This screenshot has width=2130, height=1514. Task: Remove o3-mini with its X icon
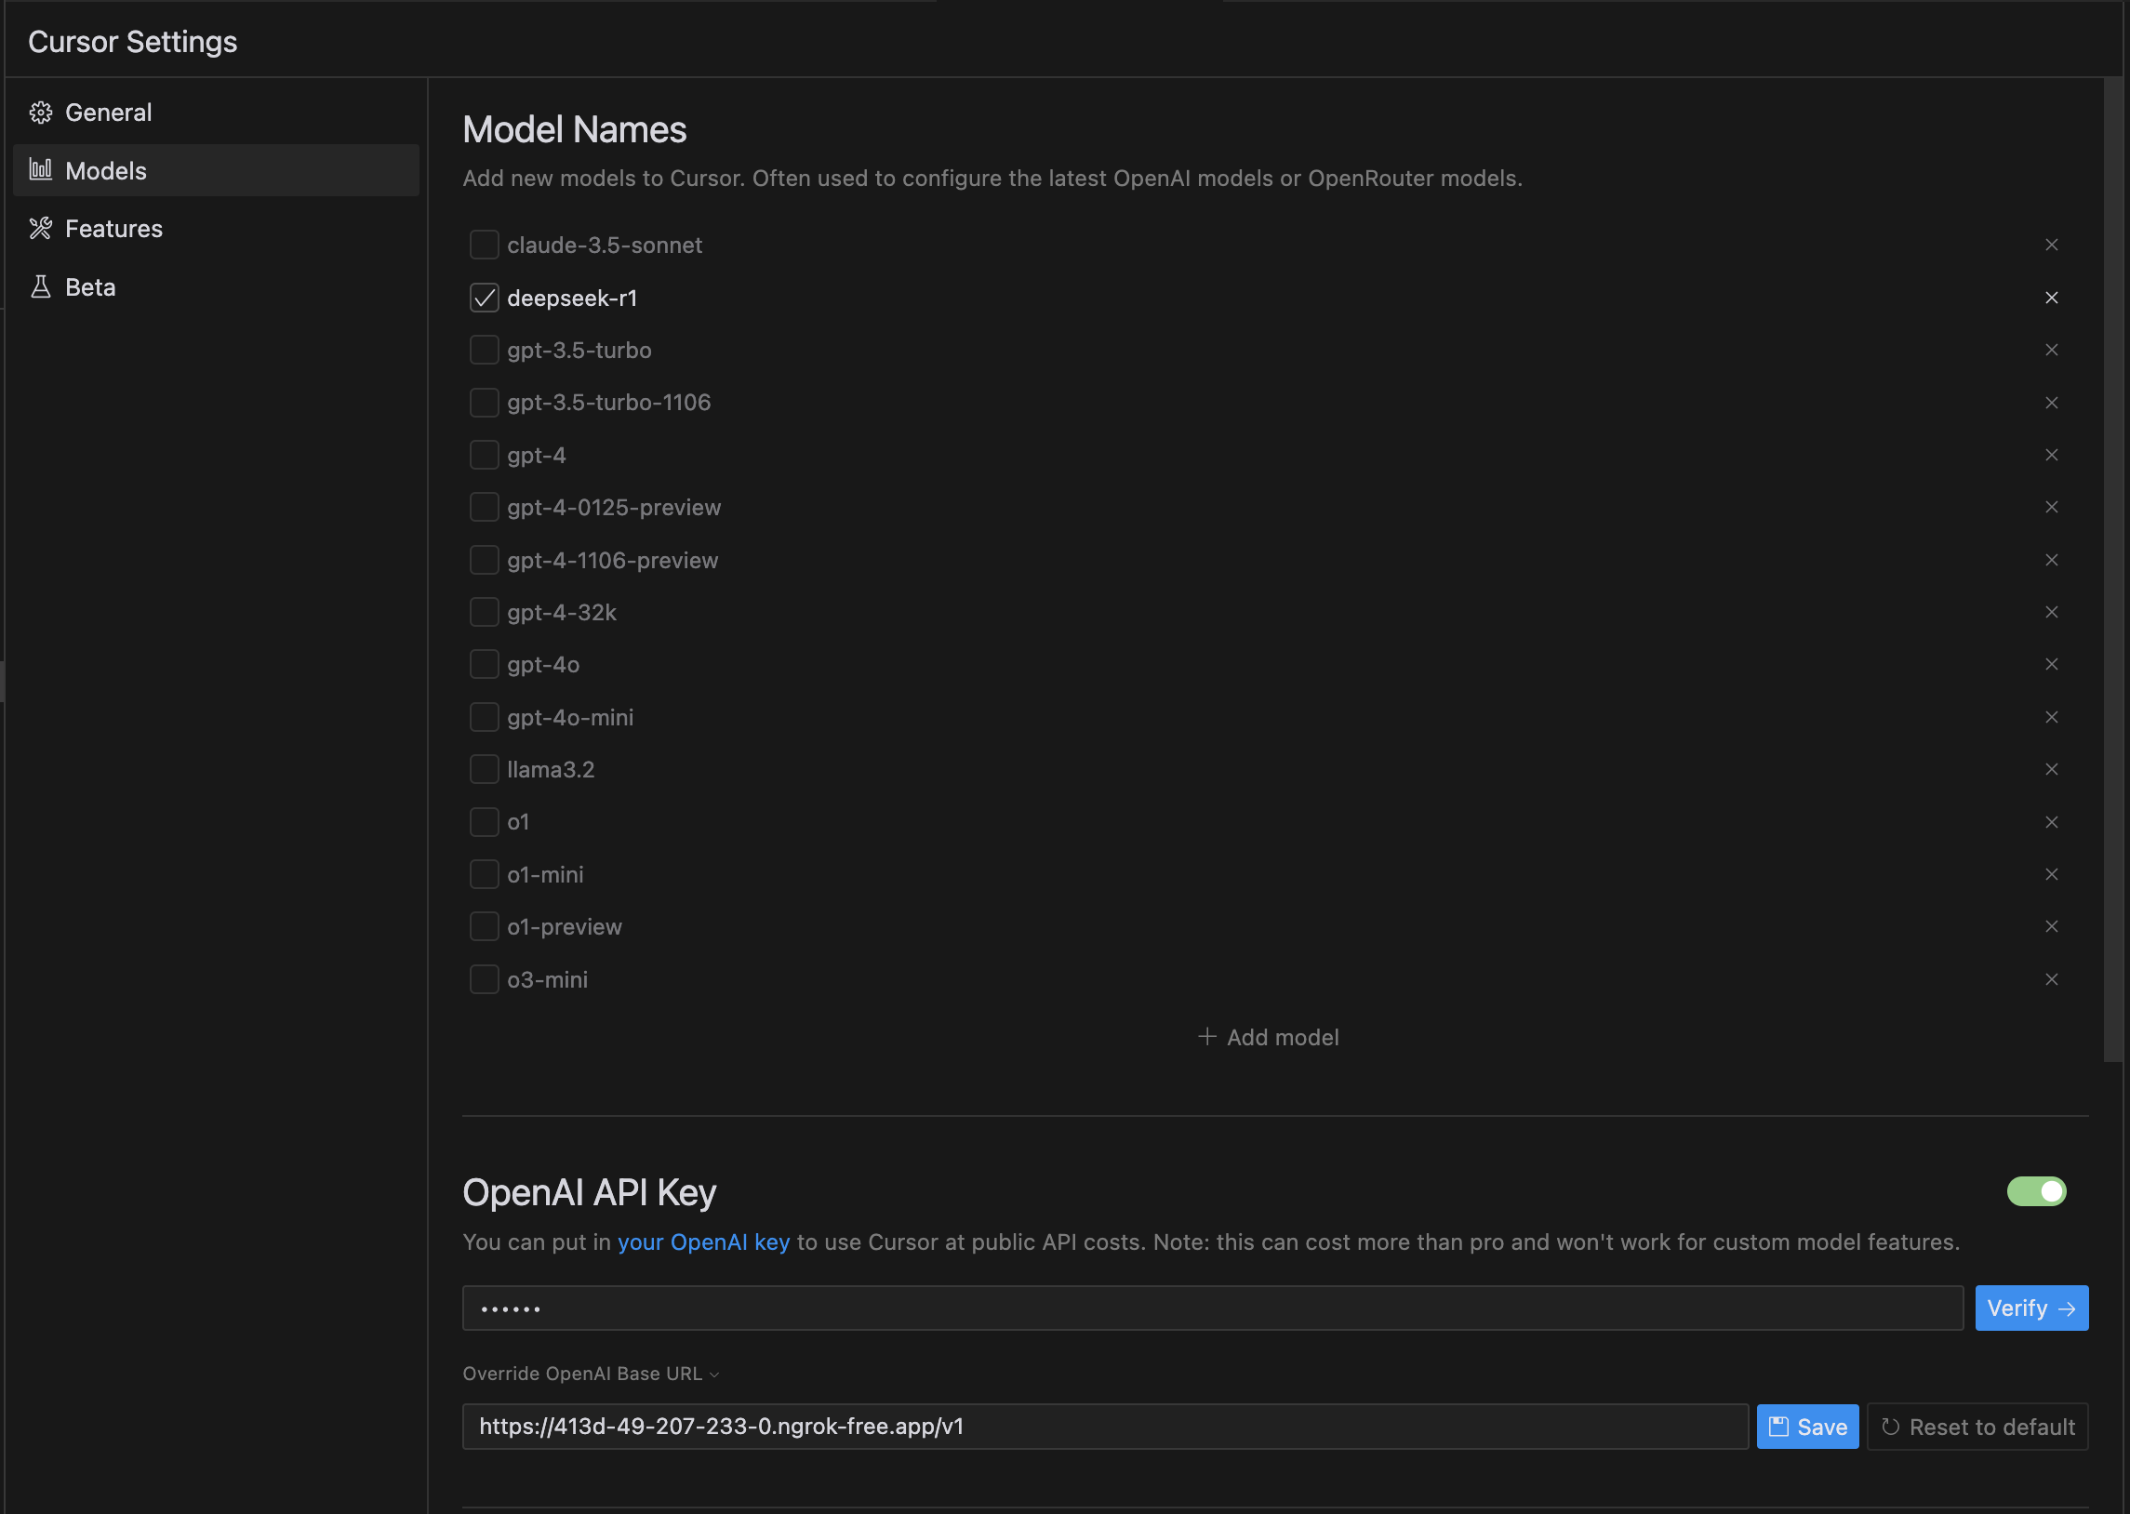click(2051, 979)
